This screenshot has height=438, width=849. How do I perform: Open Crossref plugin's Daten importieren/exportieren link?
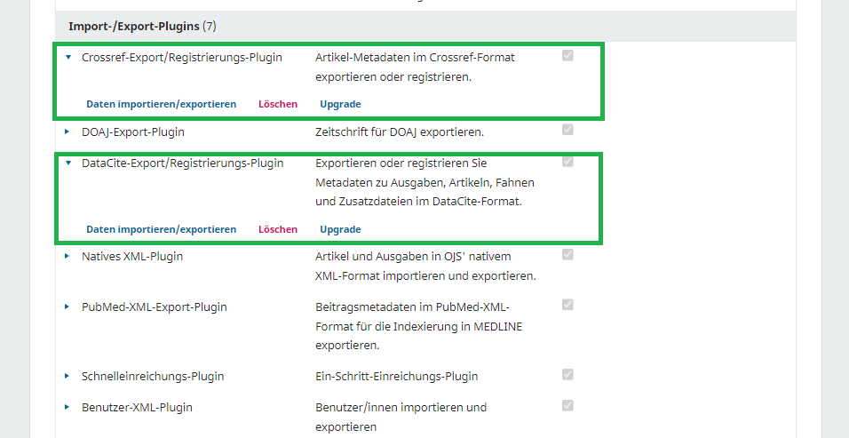coord(161,104)
